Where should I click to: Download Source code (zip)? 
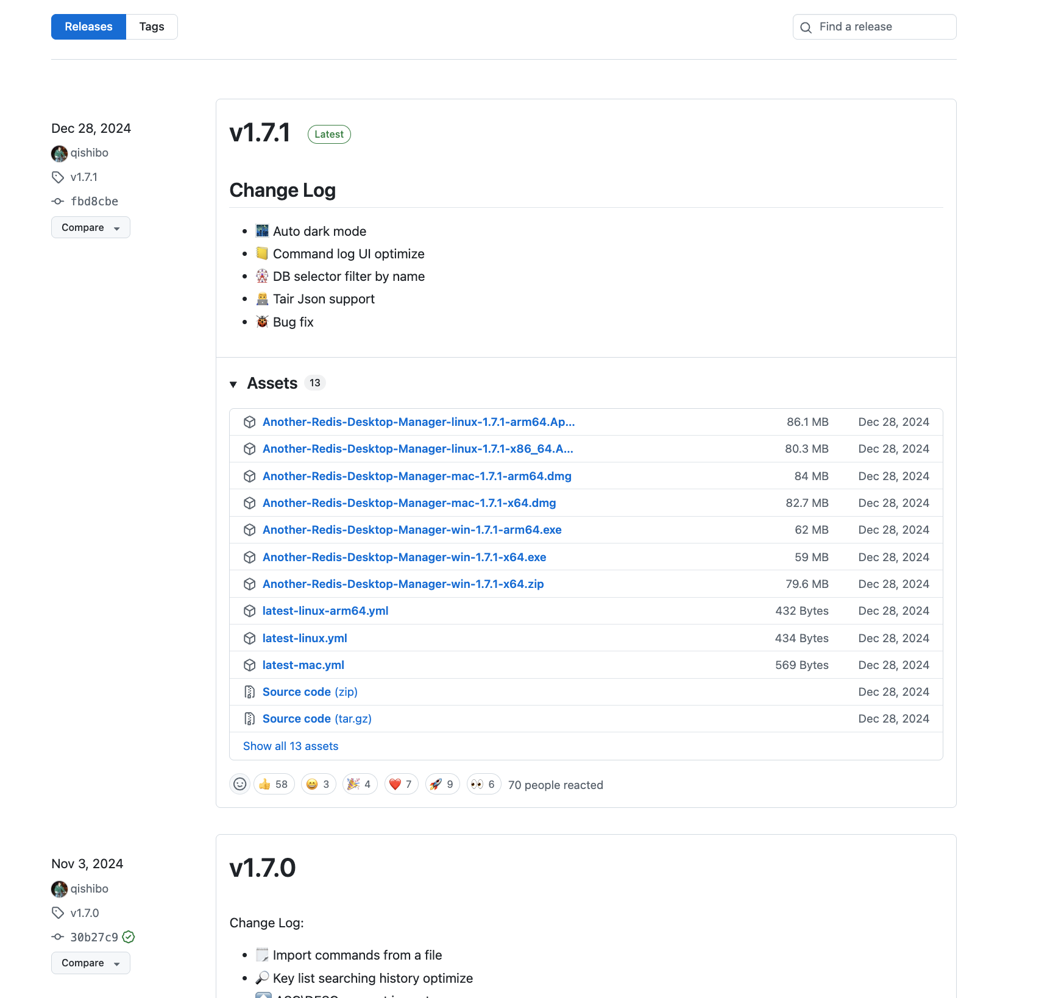click(310, 692)
